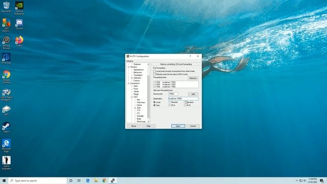This screenshot has width=327, height=184.
Task: Open Chrome from the taskbar
Action: pyautogui.click(x=104, y=180)
